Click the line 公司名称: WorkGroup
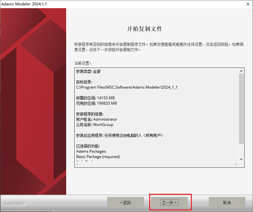The image size is (253, 212). pyautogui.click(x=95, y=125)
